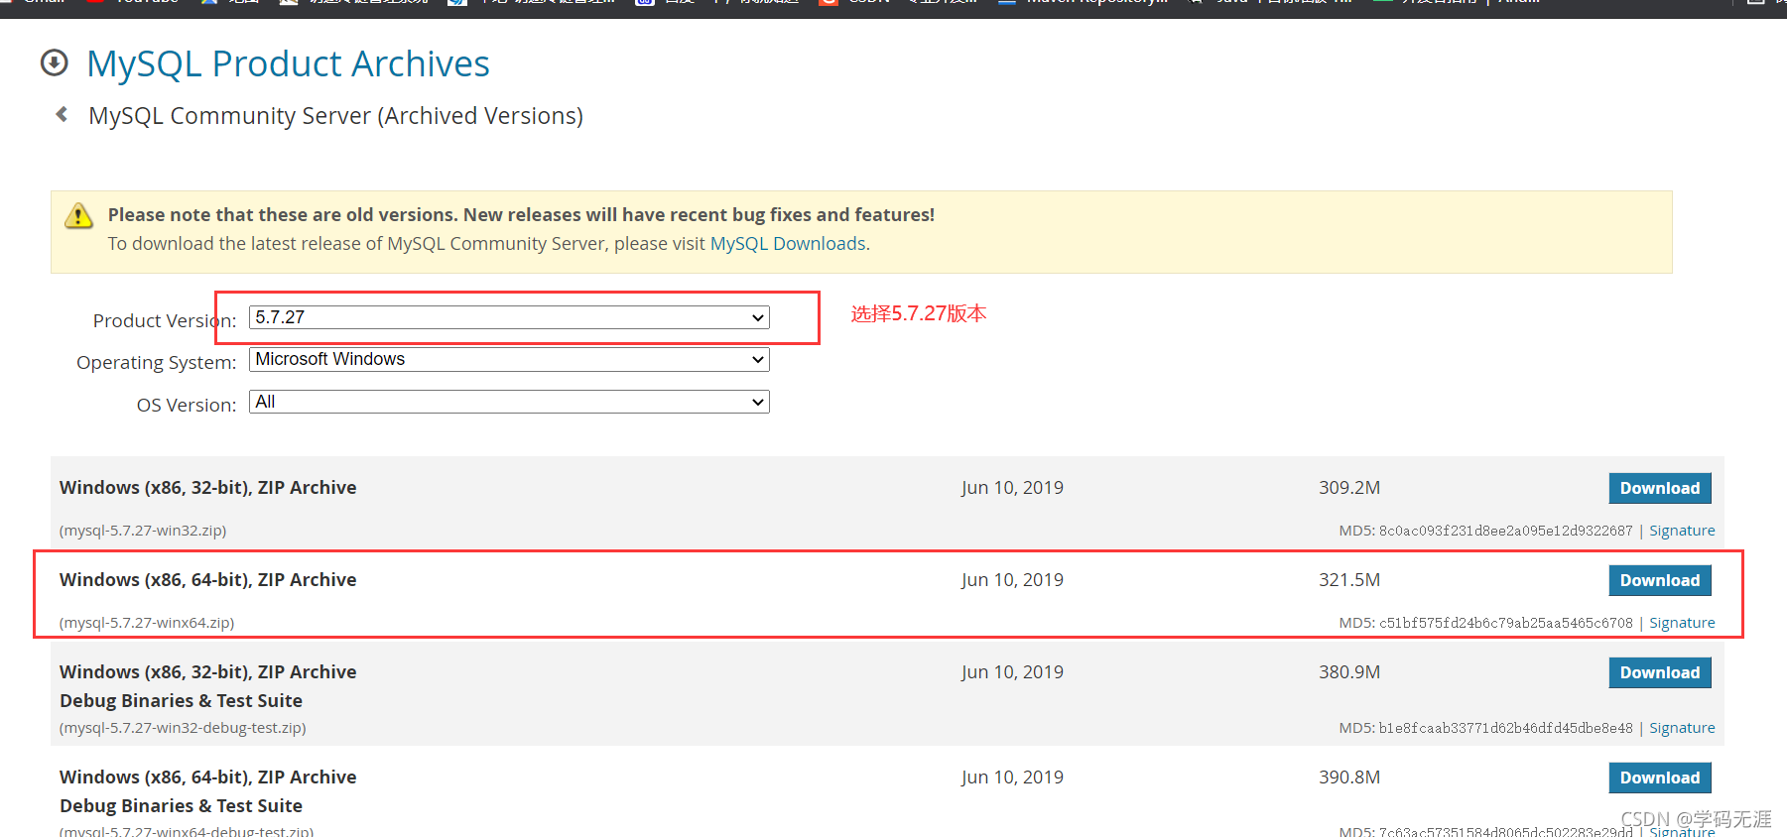Viewport: 1787px width, 837px height.
Task: Download the 32-bit Debug Binaries & Test Suite (380.9M)
Action: pyautogui.click(x=1660, y=672)
